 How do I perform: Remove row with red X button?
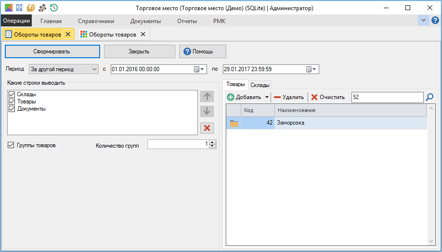point(207,128)
